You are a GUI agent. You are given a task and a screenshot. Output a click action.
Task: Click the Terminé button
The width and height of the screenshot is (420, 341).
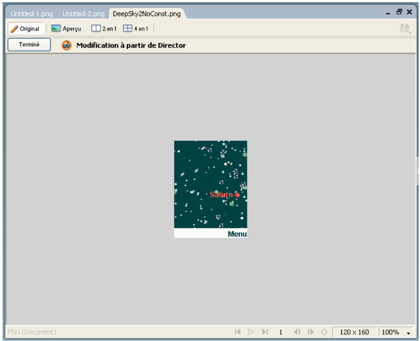[29, 45]
